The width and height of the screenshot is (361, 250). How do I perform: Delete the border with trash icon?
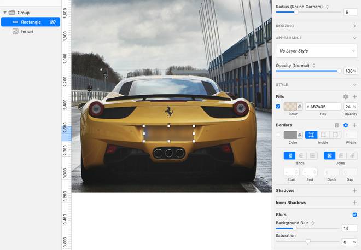coord(337,125)
